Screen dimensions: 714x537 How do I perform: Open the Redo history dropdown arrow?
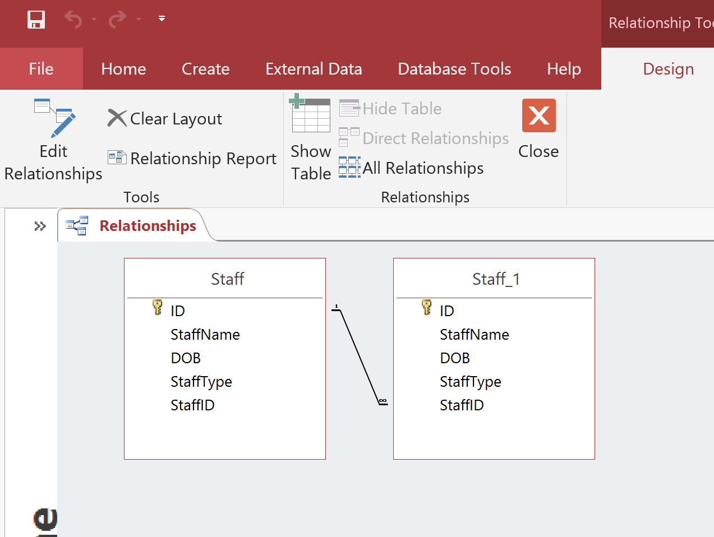pos(139,20)
